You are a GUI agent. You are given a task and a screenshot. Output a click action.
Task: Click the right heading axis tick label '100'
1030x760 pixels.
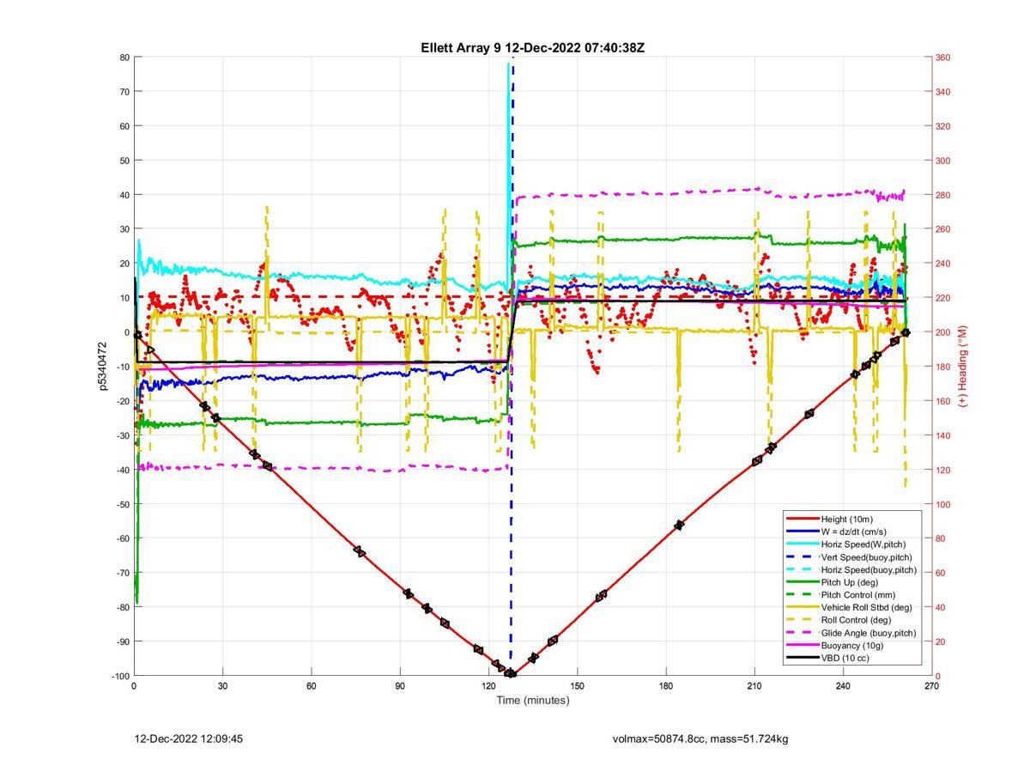pyautogui.click(x=942, y=504)
